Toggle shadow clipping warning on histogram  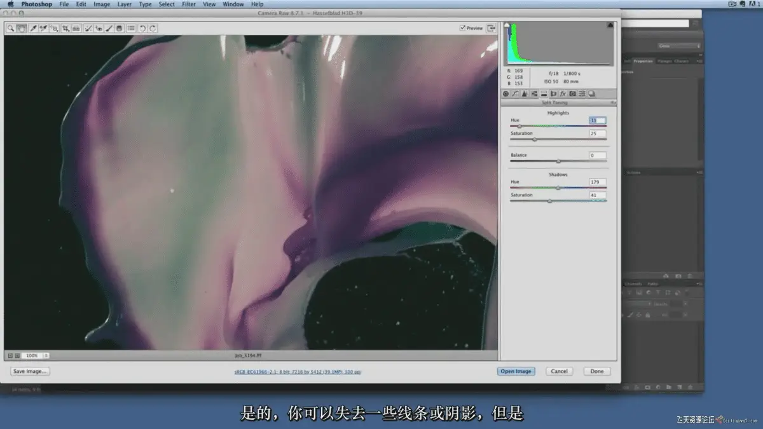coord(507,25)
